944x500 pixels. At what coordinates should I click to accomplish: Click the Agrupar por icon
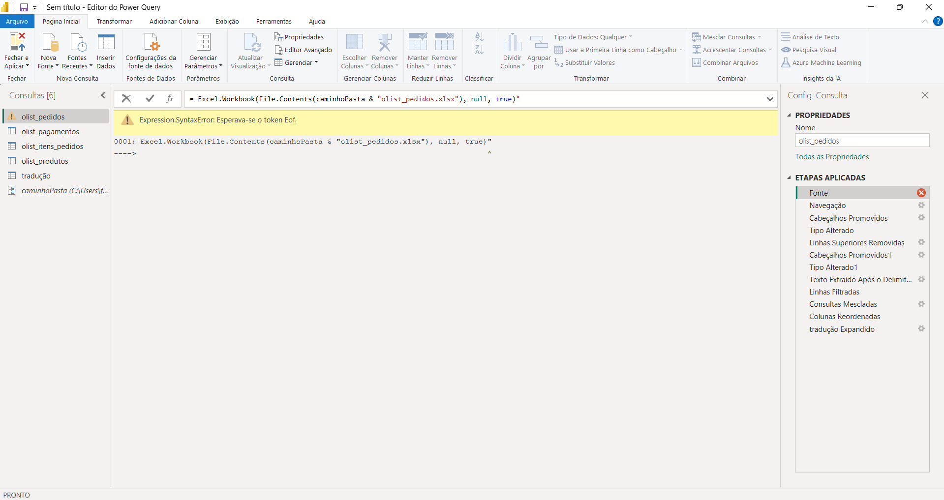(x=539, y=43)
